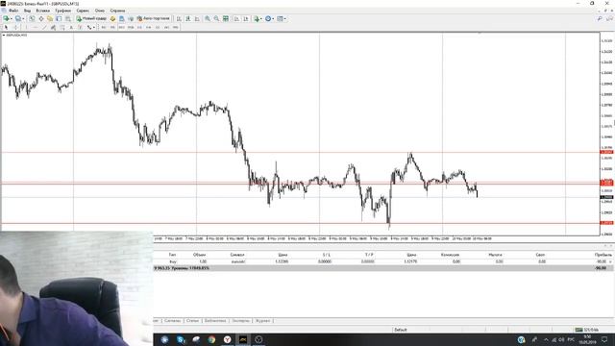Image resolution: width=615 pixels, height=346 pixels.
Task: Open the indicators list dropdown
Action: click(x=258, y=18)
